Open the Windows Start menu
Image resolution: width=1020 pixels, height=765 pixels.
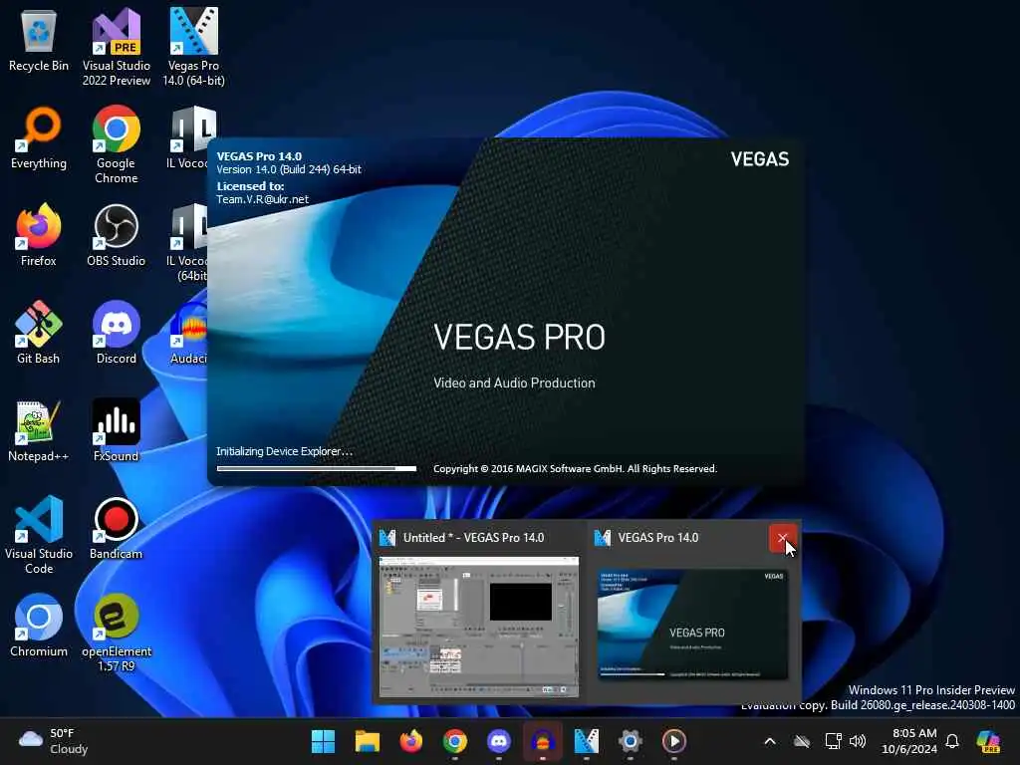coord(324,741)
